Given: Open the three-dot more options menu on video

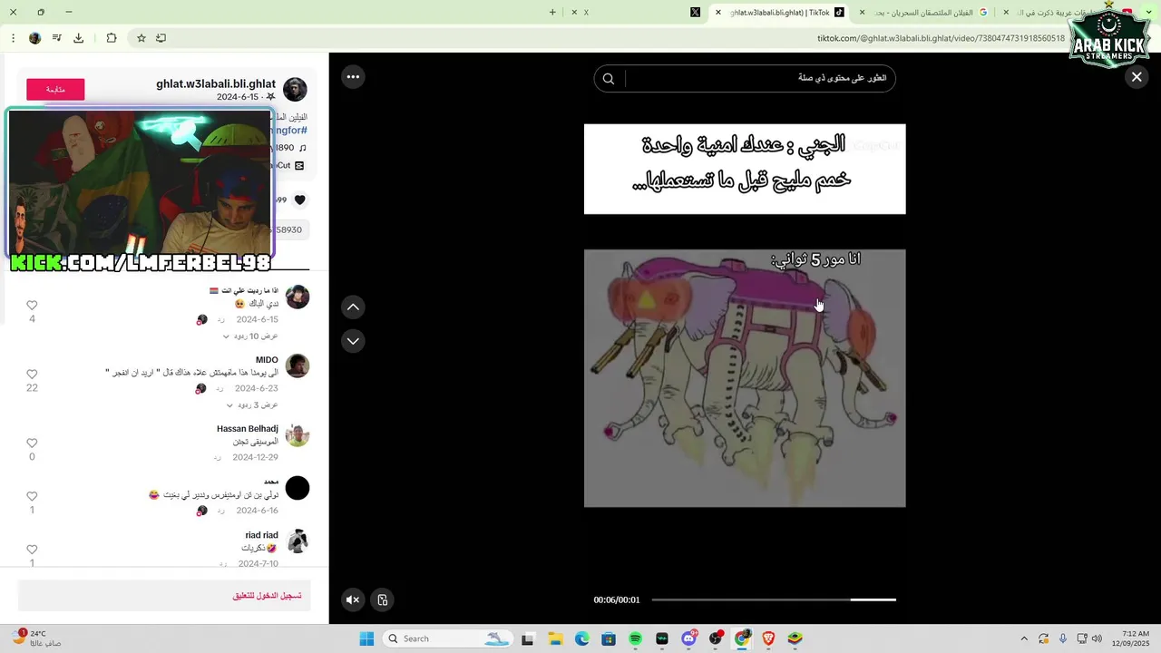Looking at the screenshot, I should [353, 77].
